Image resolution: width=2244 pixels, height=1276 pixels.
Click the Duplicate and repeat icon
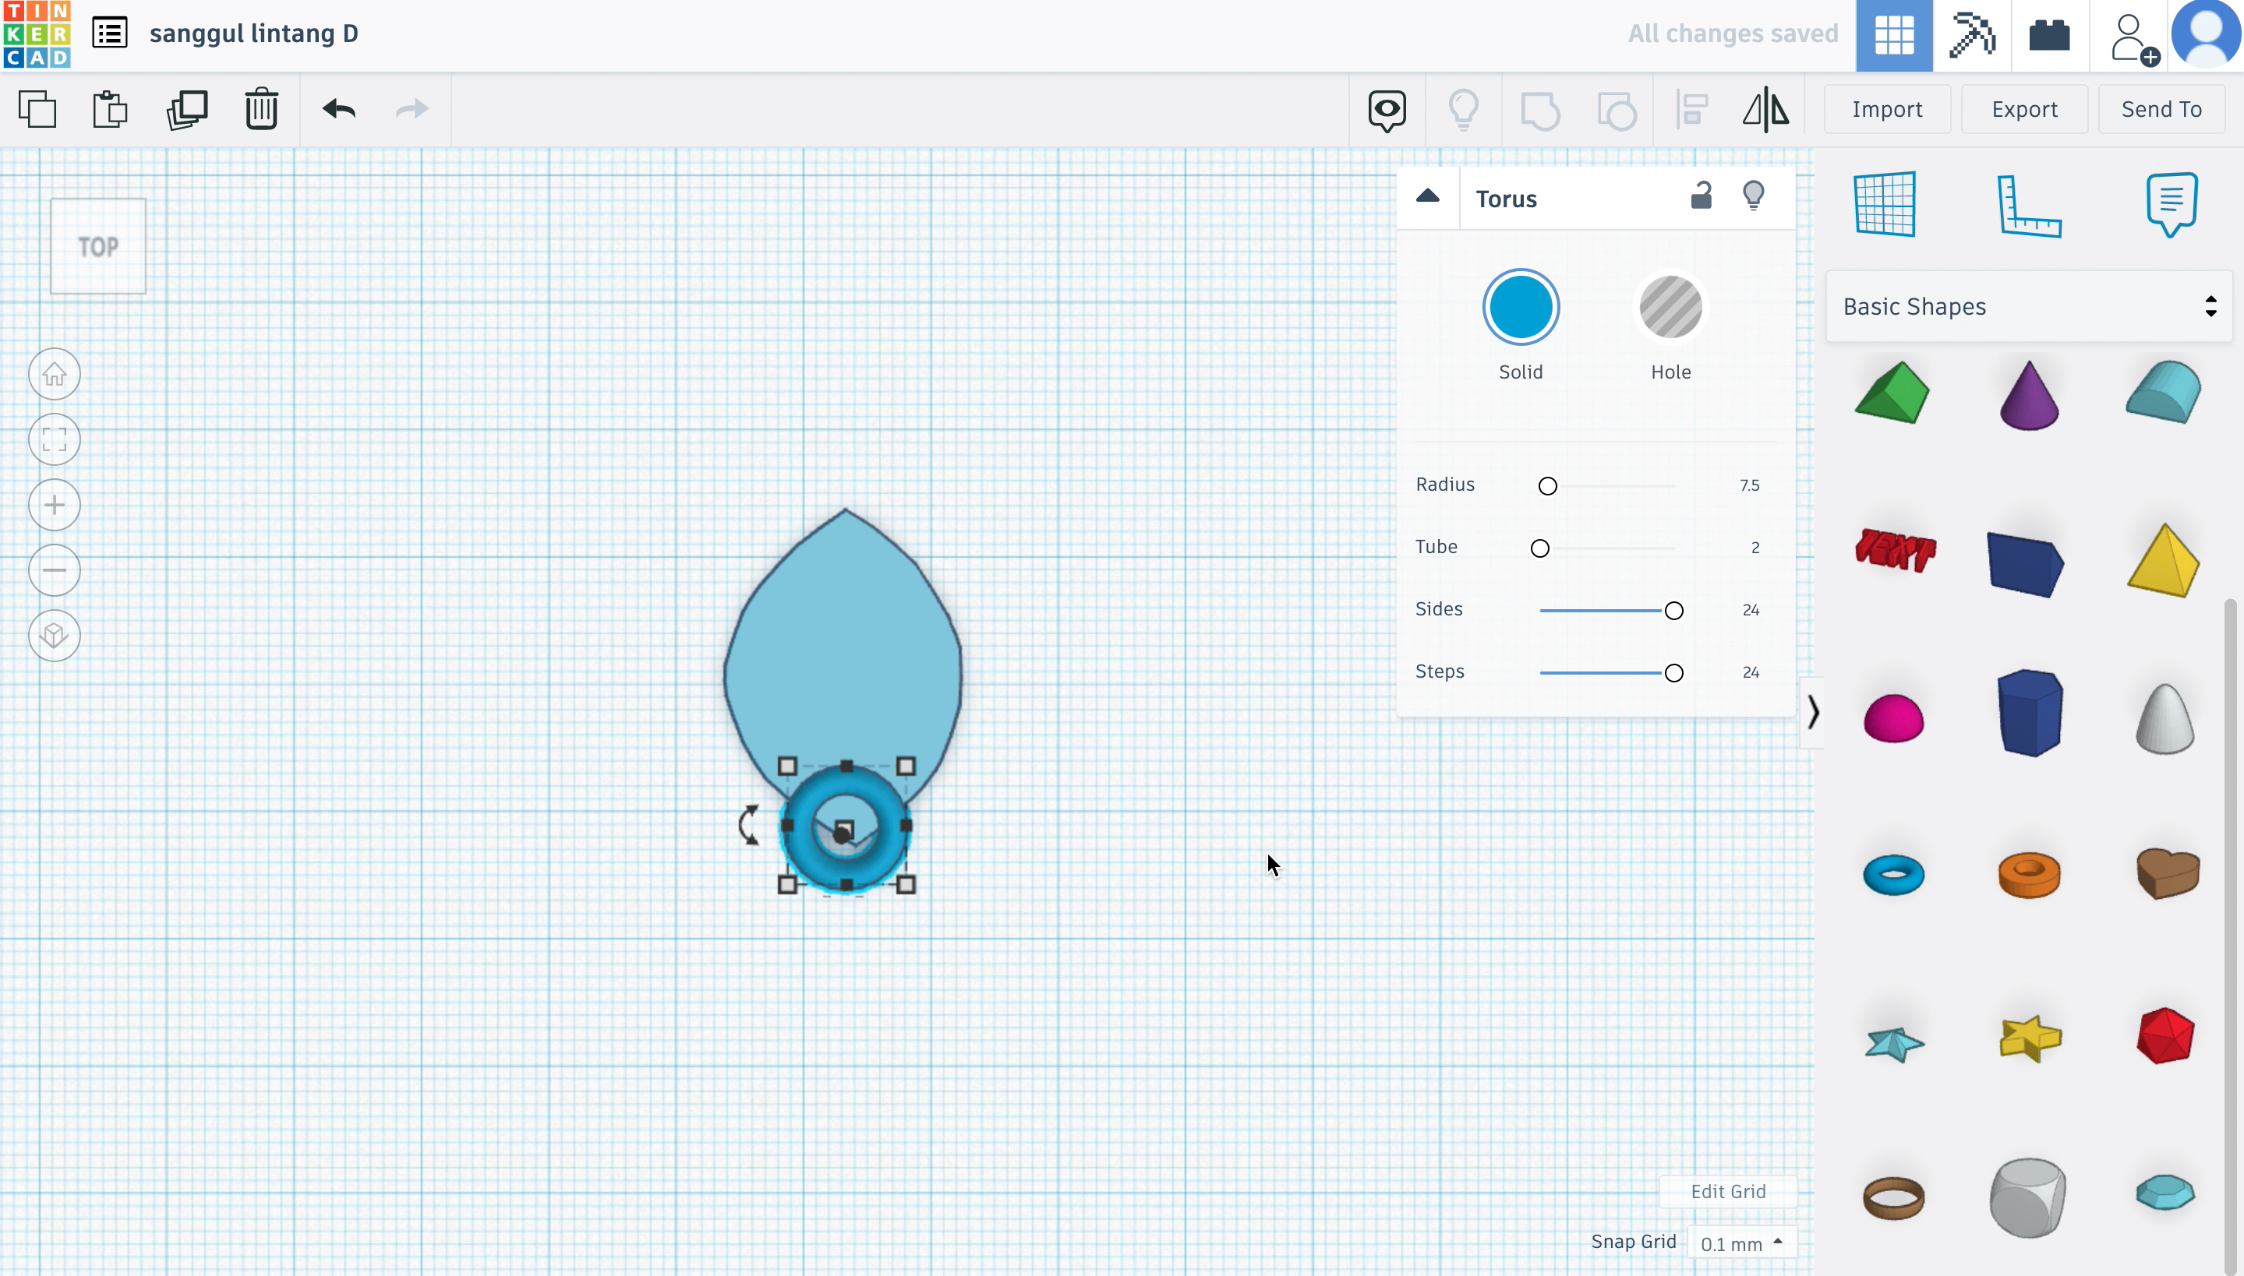(187, 110)
